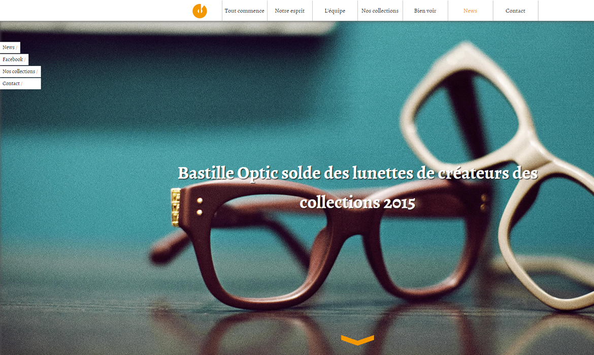Click the 'collections 2015' headline line
The image size is (594, 355).
click(x=357, y=202)
